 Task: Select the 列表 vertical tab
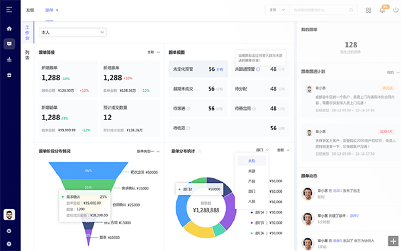27,55
